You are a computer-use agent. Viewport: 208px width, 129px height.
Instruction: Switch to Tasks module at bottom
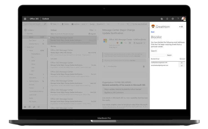pos(39,107)
